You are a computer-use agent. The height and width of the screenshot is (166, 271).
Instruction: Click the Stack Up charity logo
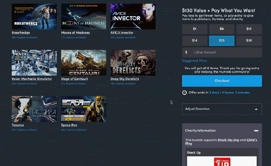point(222,162)
